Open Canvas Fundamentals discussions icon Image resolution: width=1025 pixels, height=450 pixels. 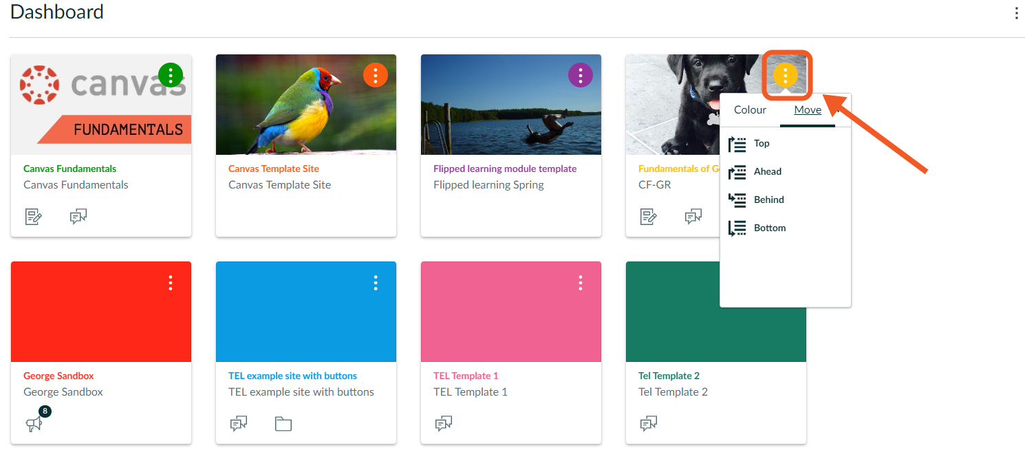(x=78, y=217)
